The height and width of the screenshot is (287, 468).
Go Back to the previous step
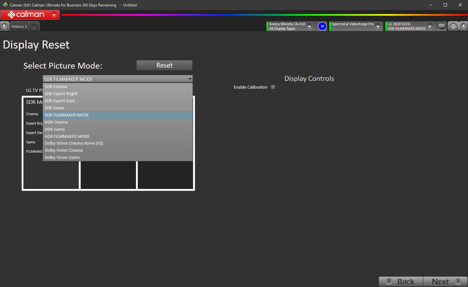pos(401,281)
